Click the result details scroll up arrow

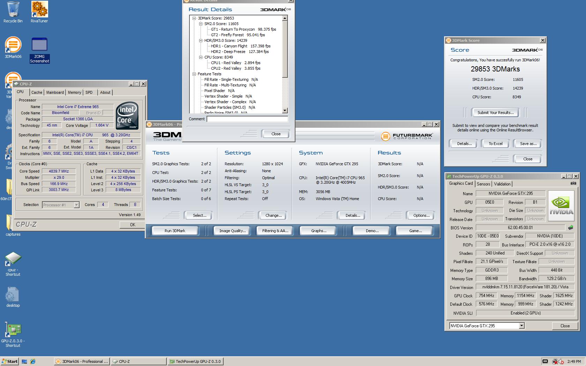[x=285, y=18]
